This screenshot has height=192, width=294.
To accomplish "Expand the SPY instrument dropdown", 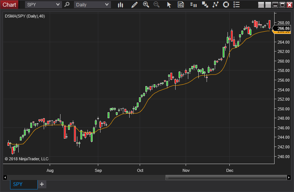I will click(x=58, y=5).
